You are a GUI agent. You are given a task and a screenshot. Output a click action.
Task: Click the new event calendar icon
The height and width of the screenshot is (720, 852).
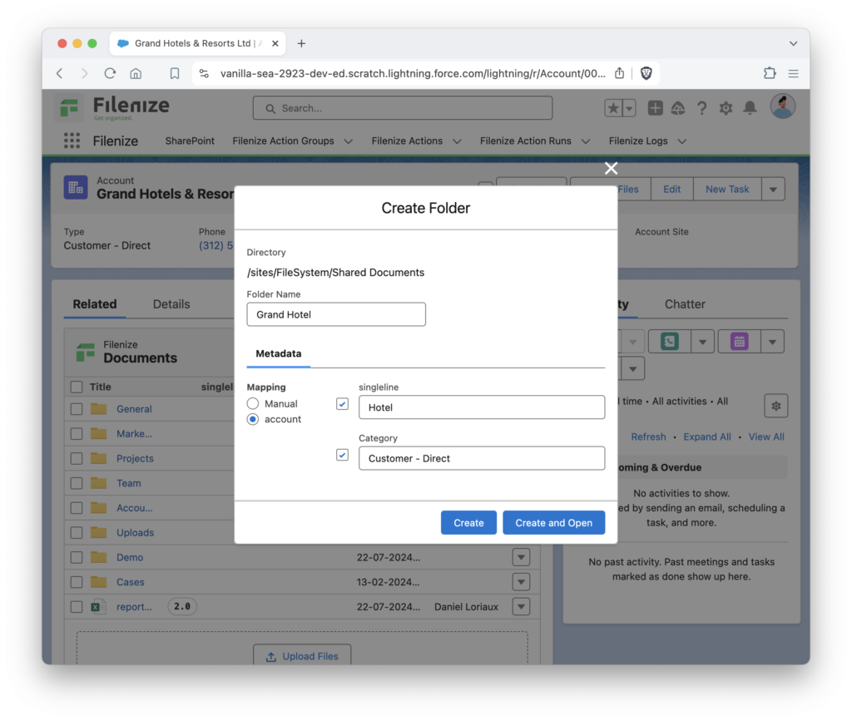[739, 342]
